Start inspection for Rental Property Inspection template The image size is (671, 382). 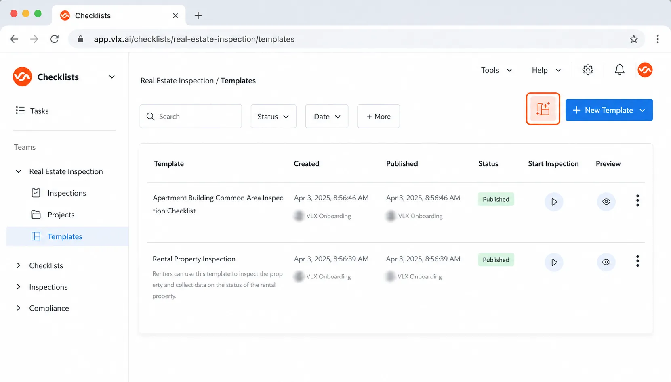tap(554, 262)
